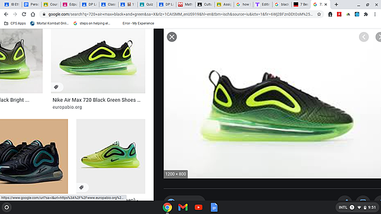Bookmark this page with the star
The height and width of the screenshot is (214, 381).
pos(319,14)
